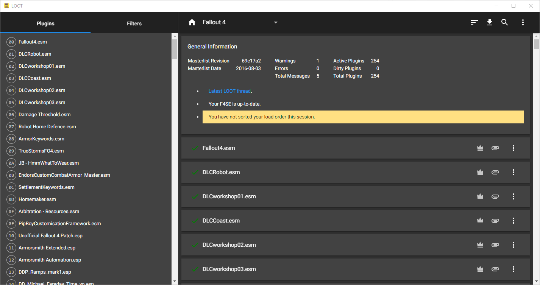Select DLCworkshop02.esm in the plugin list

click(x=86, y=90)
